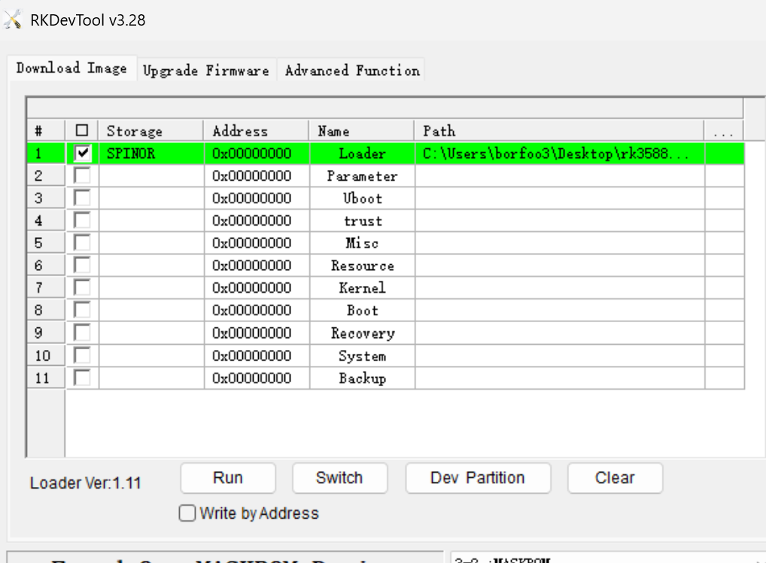Click the RKDevTool app icon in title bar
766x563 pixels.
[x=13, y=20]
